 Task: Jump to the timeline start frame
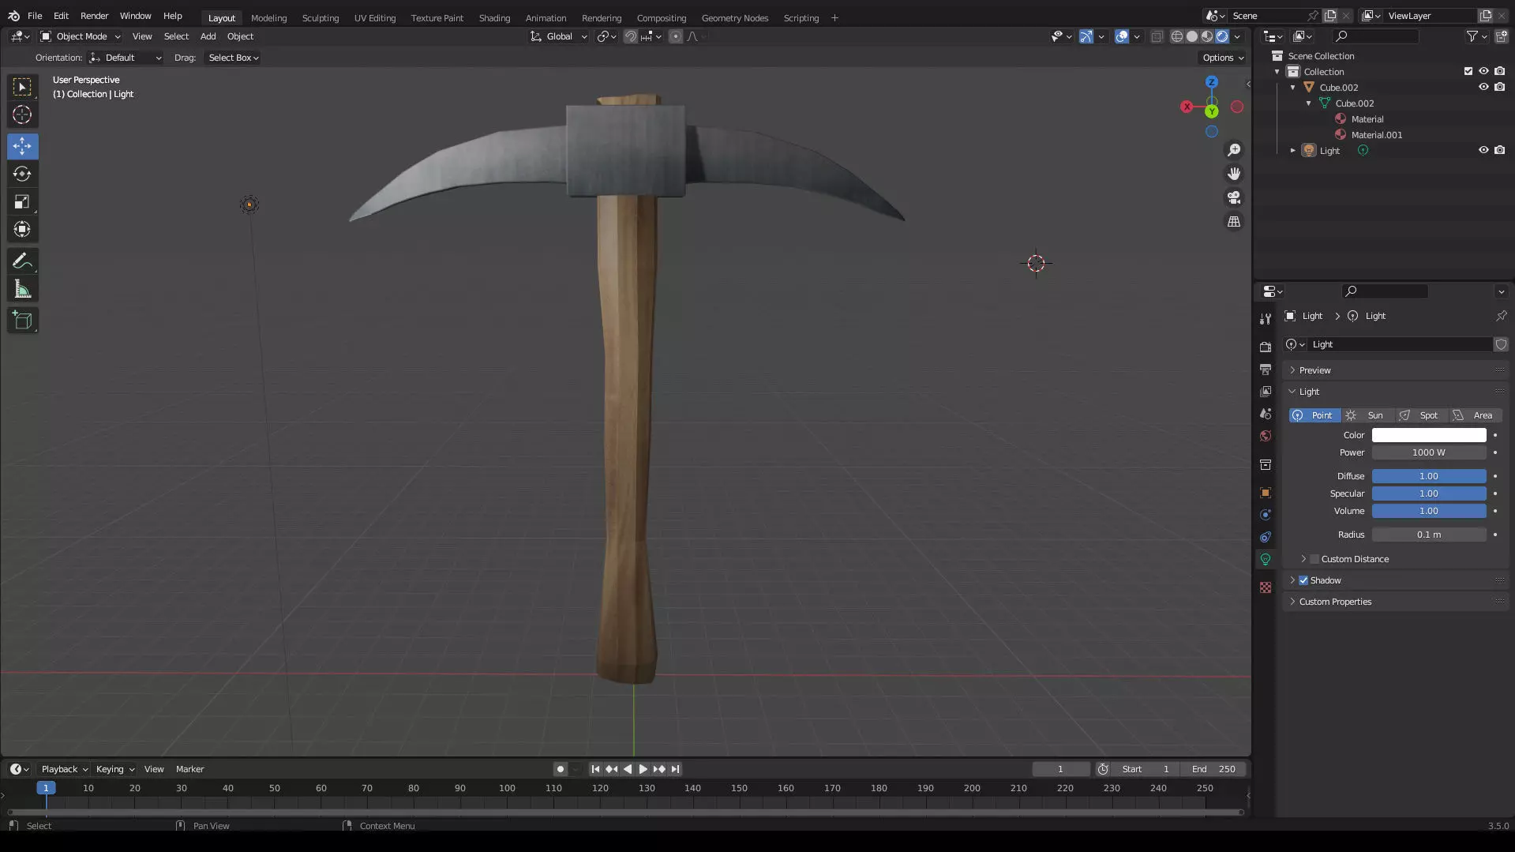point(595,769)
